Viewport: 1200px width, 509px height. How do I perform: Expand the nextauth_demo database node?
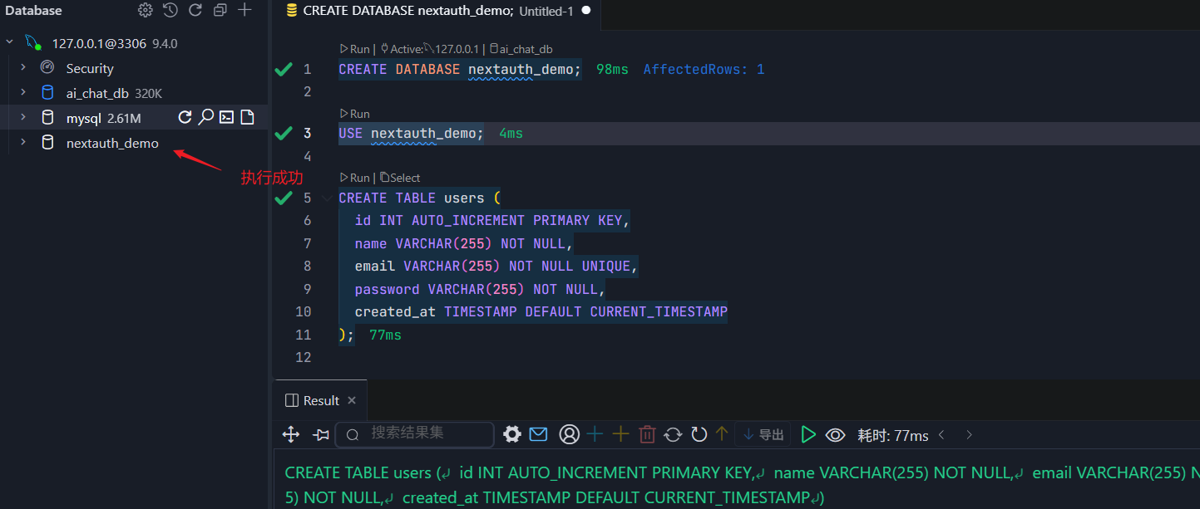(x=23, y=143)
